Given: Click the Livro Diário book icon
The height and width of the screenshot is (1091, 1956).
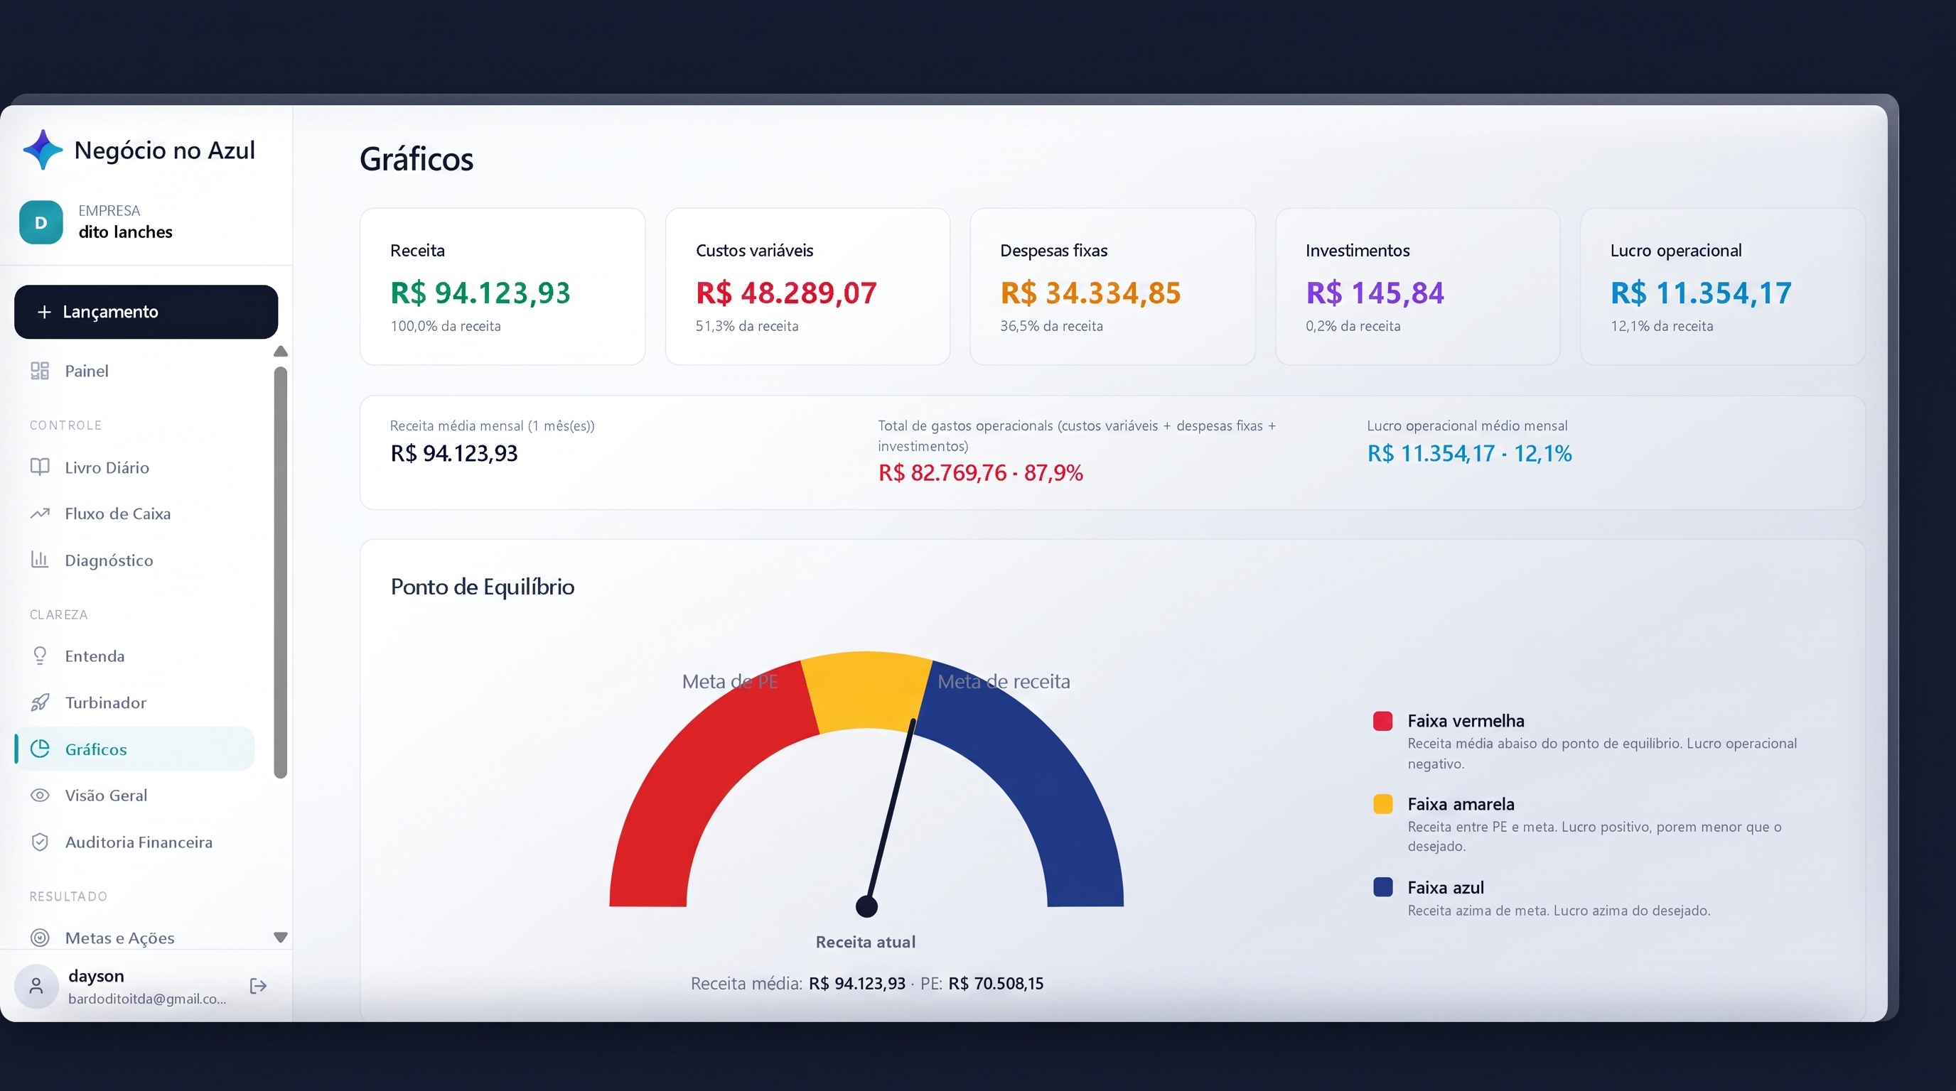Looking at the screenshot, I should 40,467.
